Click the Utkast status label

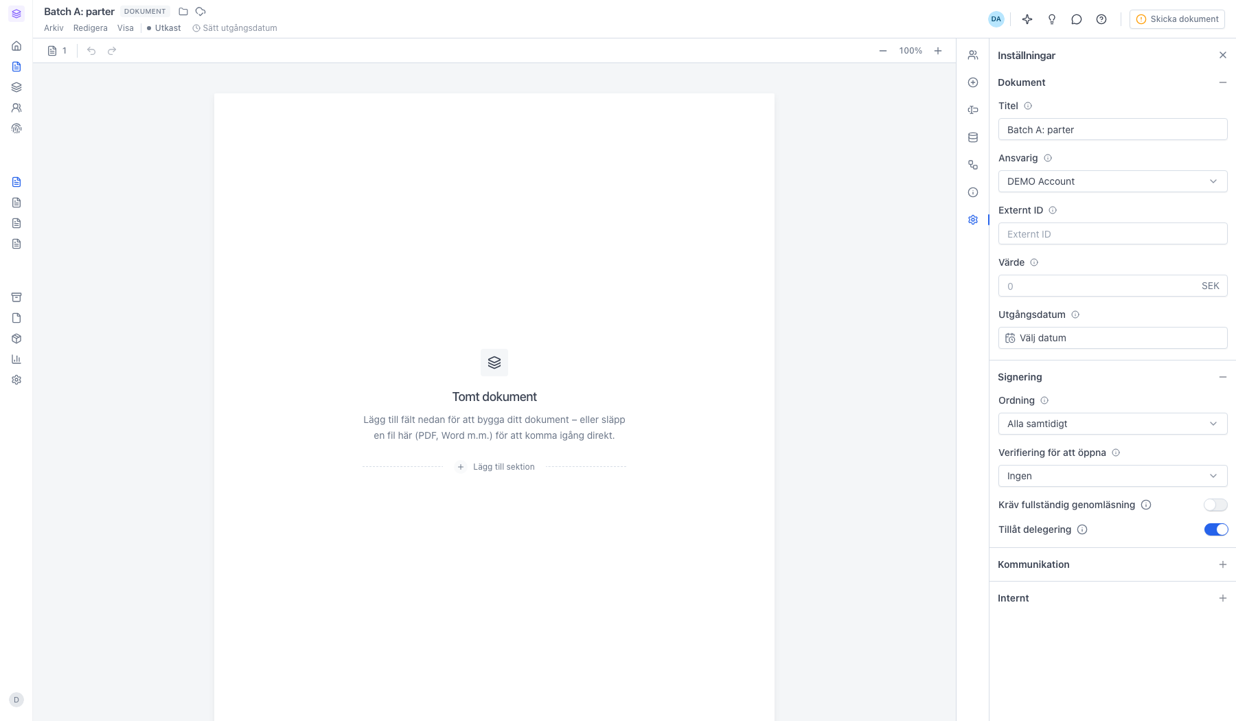164,28
